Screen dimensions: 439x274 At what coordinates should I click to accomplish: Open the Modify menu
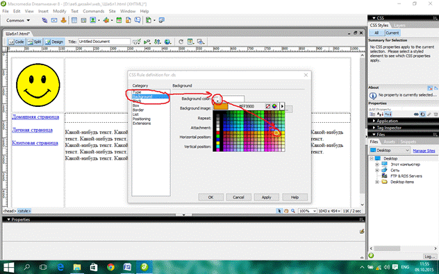(x=59, y=11)
